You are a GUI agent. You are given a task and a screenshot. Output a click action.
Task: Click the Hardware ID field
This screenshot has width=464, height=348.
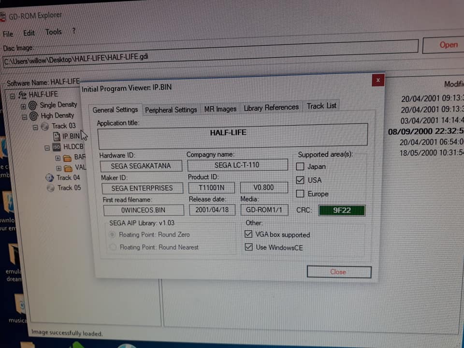tap(141, 166)
